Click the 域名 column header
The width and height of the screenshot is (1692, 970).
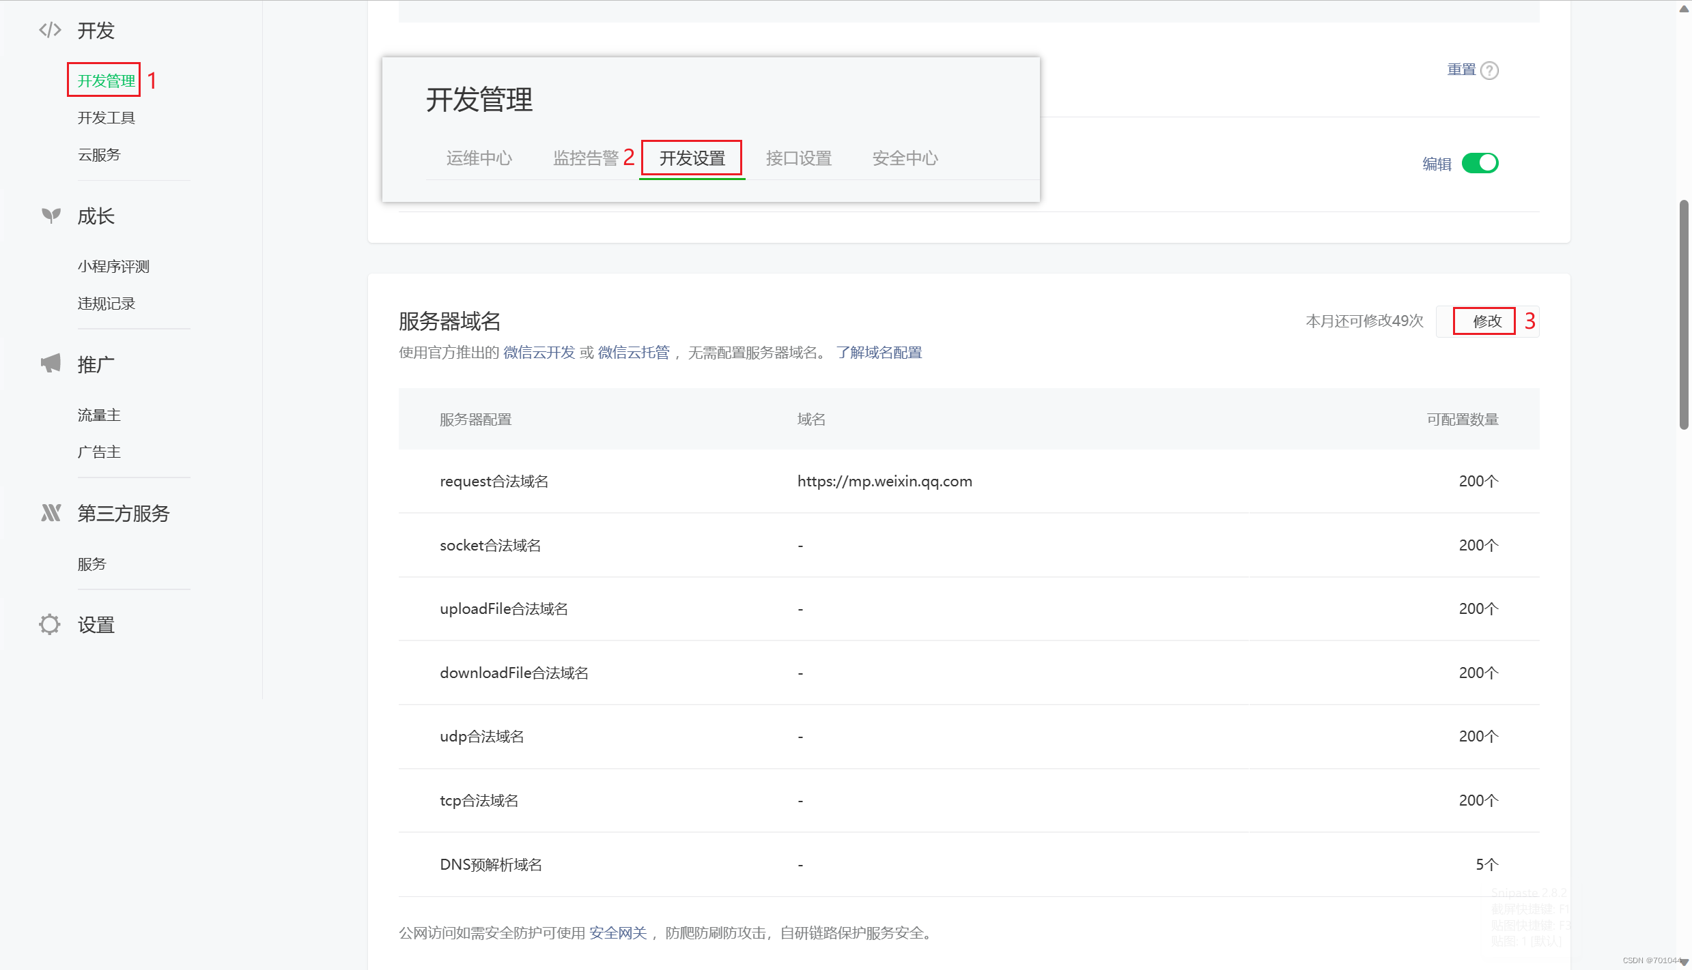(x=811, y=419)
